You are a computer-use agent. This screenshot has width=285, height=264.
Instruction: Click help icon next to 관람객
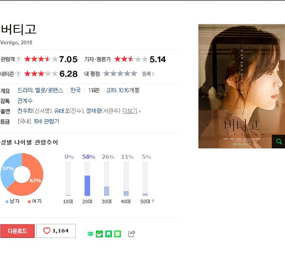point(18,59)
